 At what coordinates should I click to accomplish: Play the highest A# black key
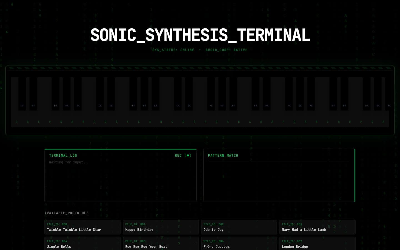tap(389, 94)
